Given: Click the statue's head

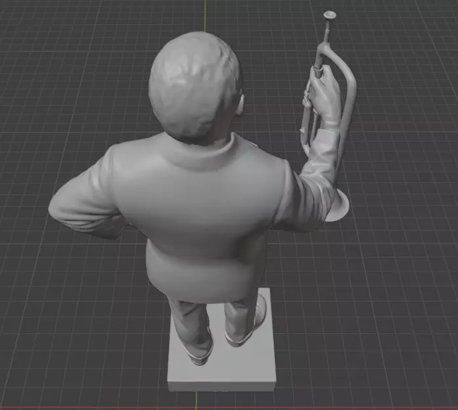Looking at the screenshot, I should point(195,87).
